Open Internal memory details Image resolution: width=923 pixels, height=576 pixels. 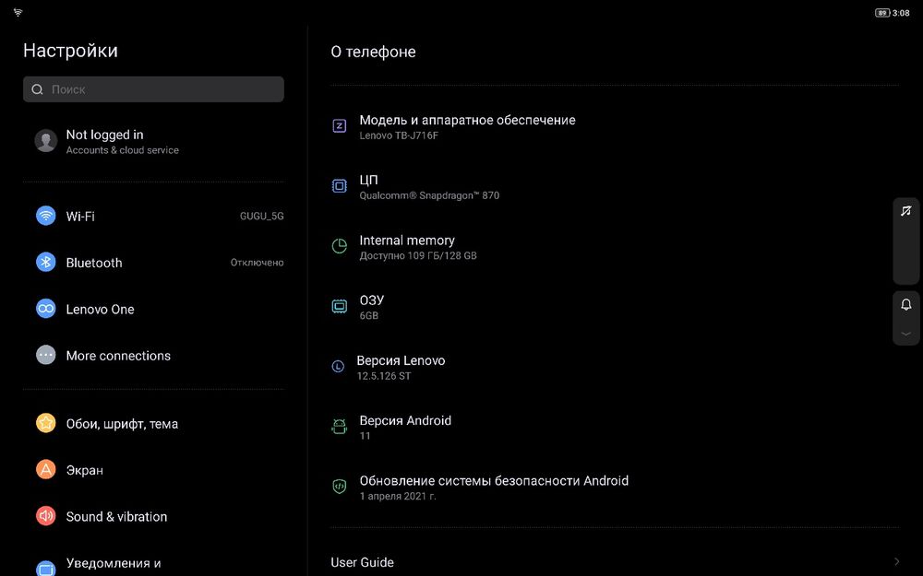(615, 247)
